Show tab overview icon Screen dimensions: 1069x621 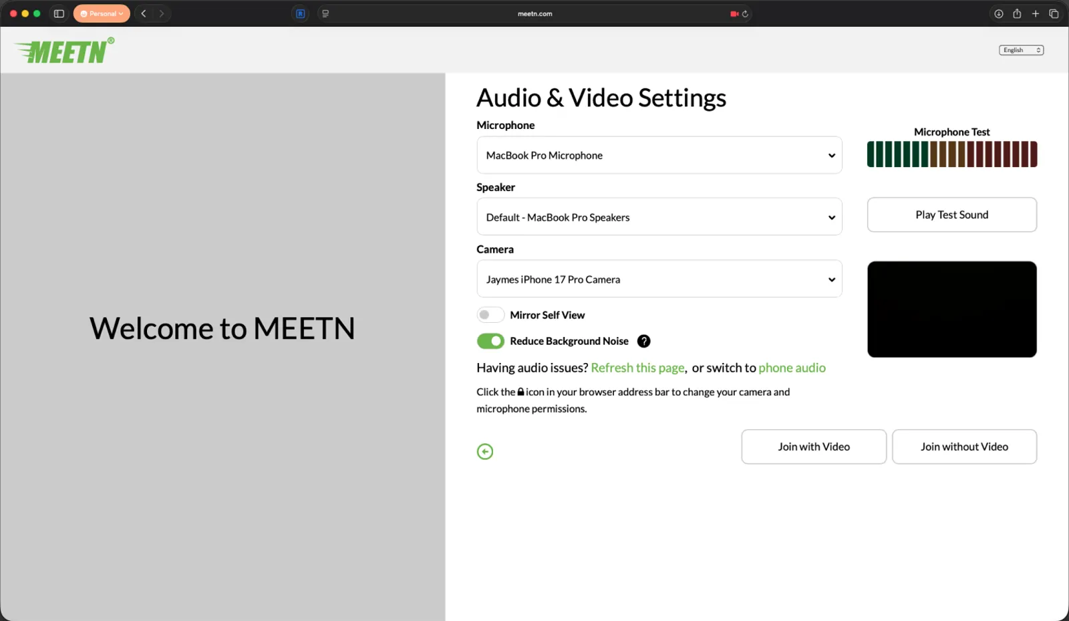[1054, 13]
